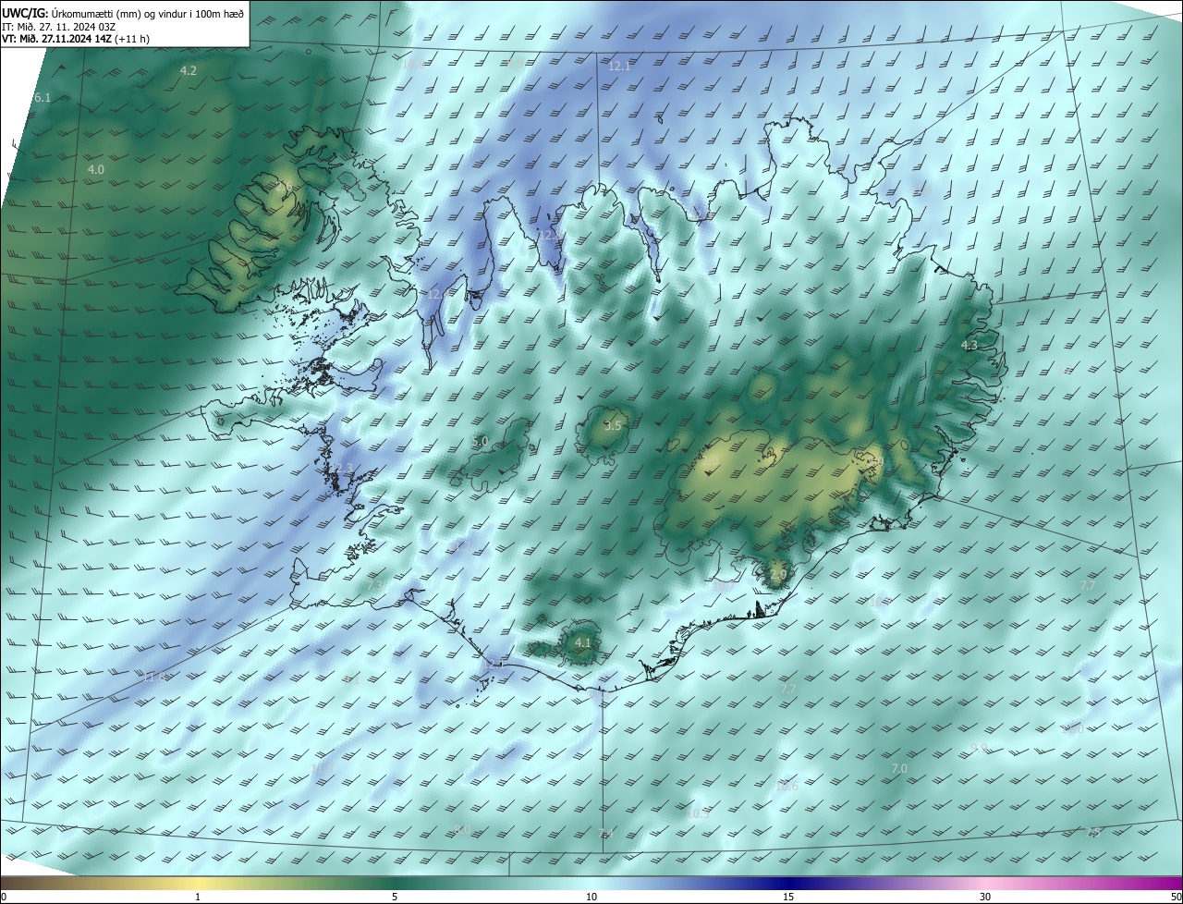Click the 2.9 value on southeast glacier
This screenshot has height=904, width=1183.
pos(778,574)
